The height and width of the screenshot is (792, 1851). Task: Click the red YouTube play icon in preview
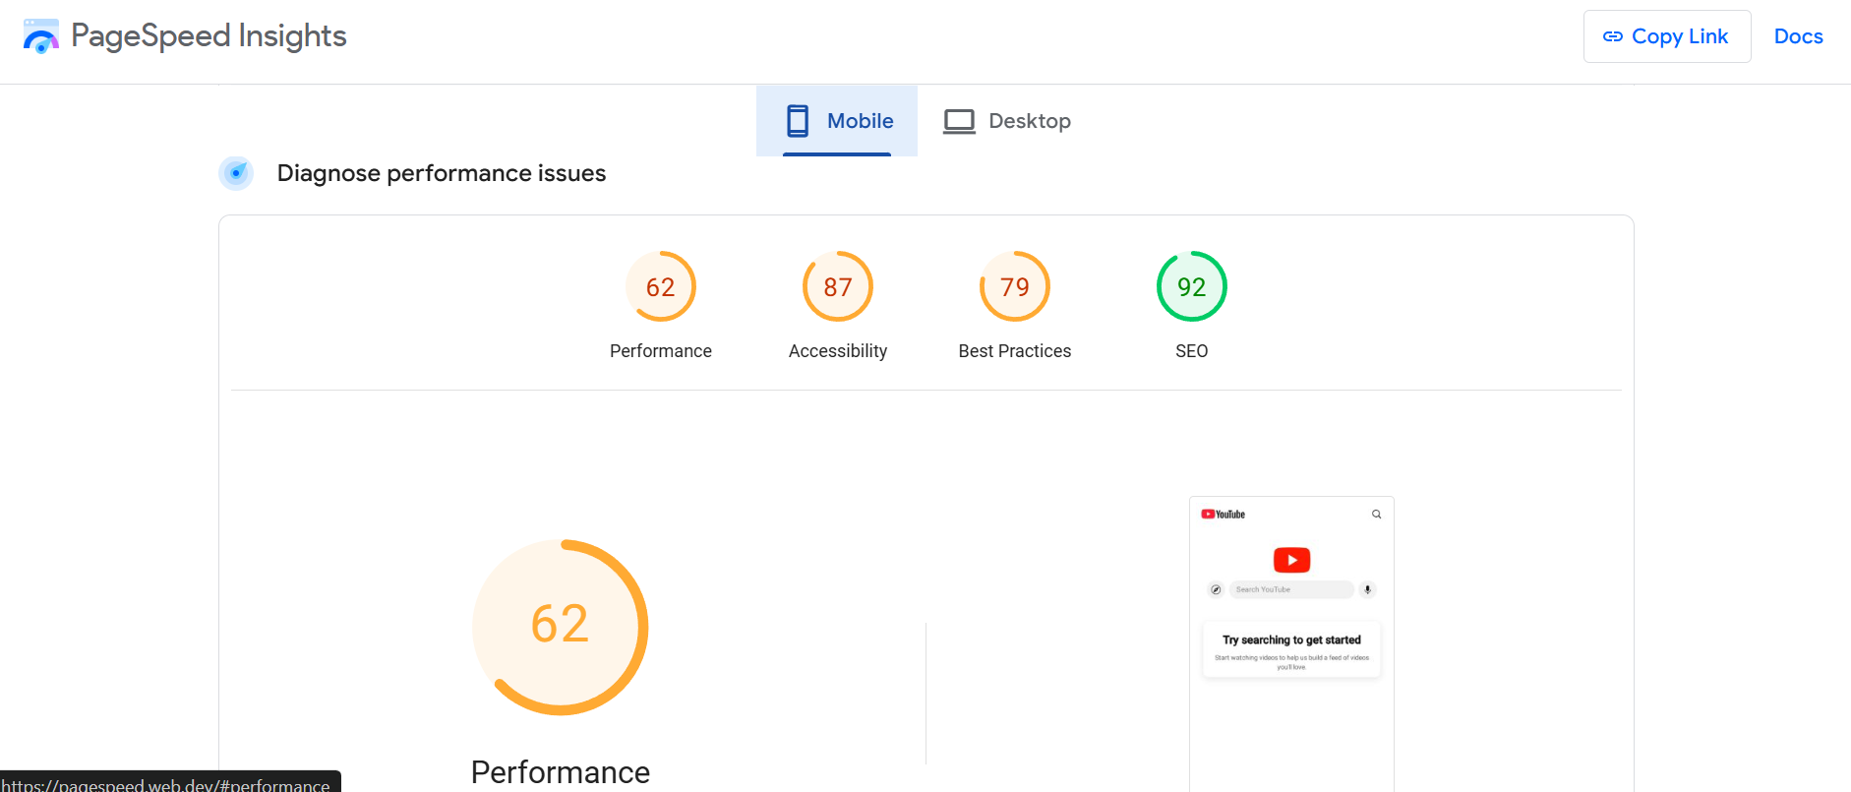1291,560
